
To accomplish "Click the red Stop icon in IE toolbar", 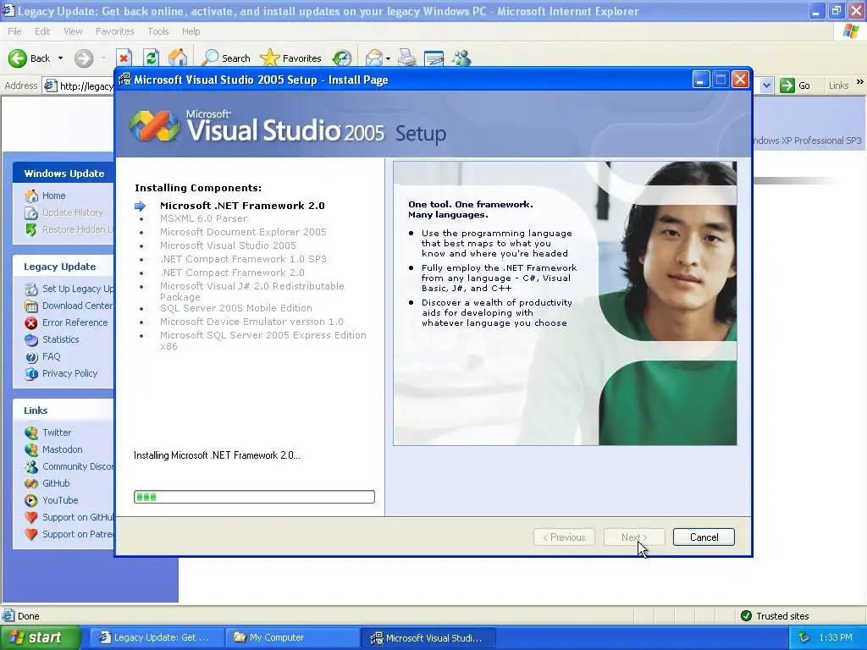I will pos(124,58).
